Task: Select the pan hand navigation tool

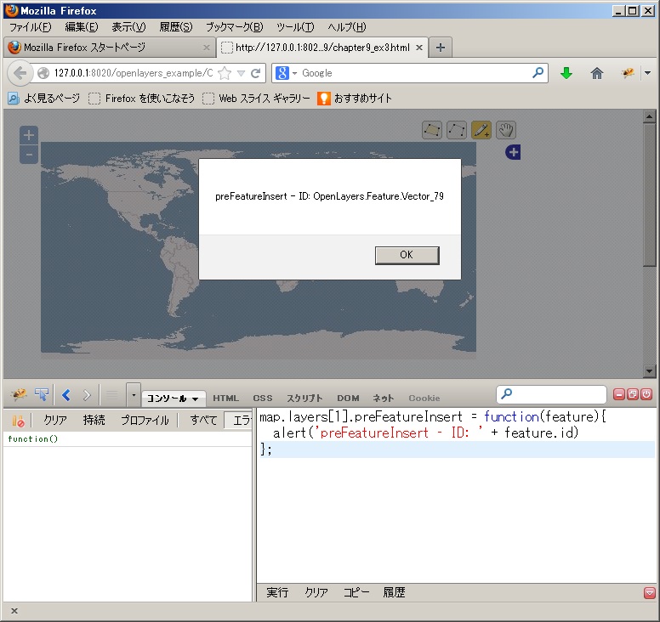Action: coord(506,130)
